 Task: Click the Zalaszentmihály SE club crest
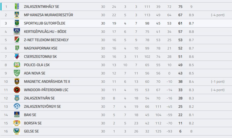click(17, 7)
